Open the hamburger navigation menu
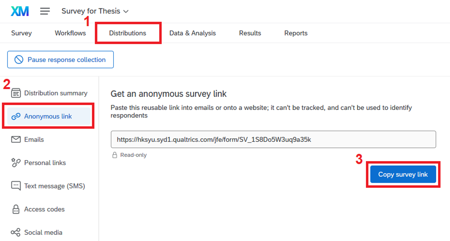 (45, 11)
